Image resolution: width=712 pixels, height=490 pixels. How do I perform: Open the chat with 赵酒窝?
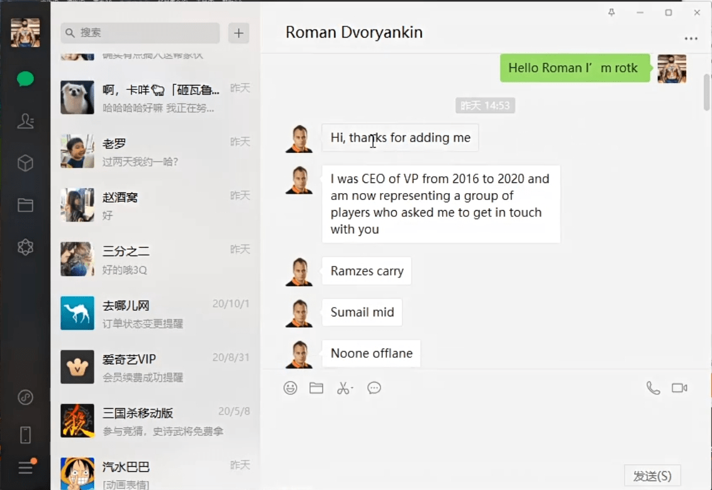pos(155,205)
